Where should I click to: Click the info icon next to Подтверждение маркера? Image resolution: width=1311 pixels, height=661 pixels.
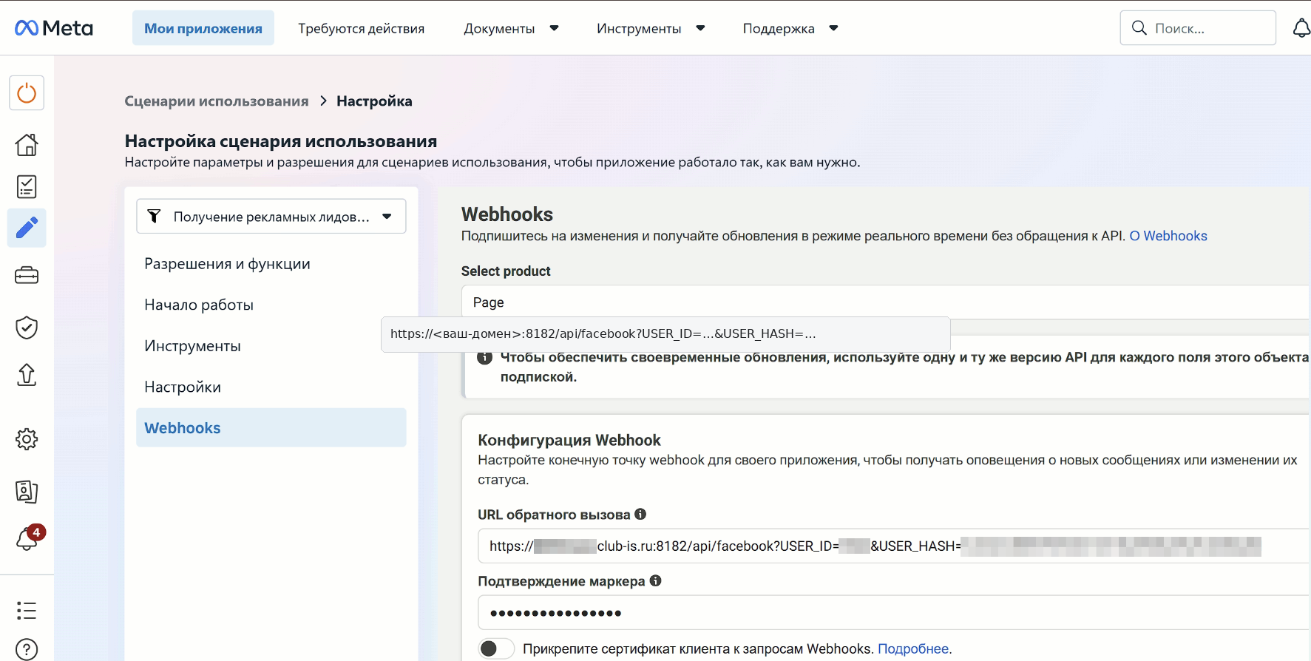[x=655, y=580]
